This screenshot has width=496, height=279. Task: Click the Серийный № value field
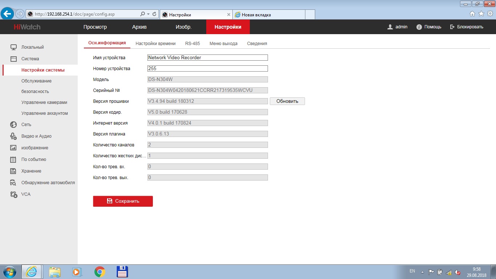(208, 90)
